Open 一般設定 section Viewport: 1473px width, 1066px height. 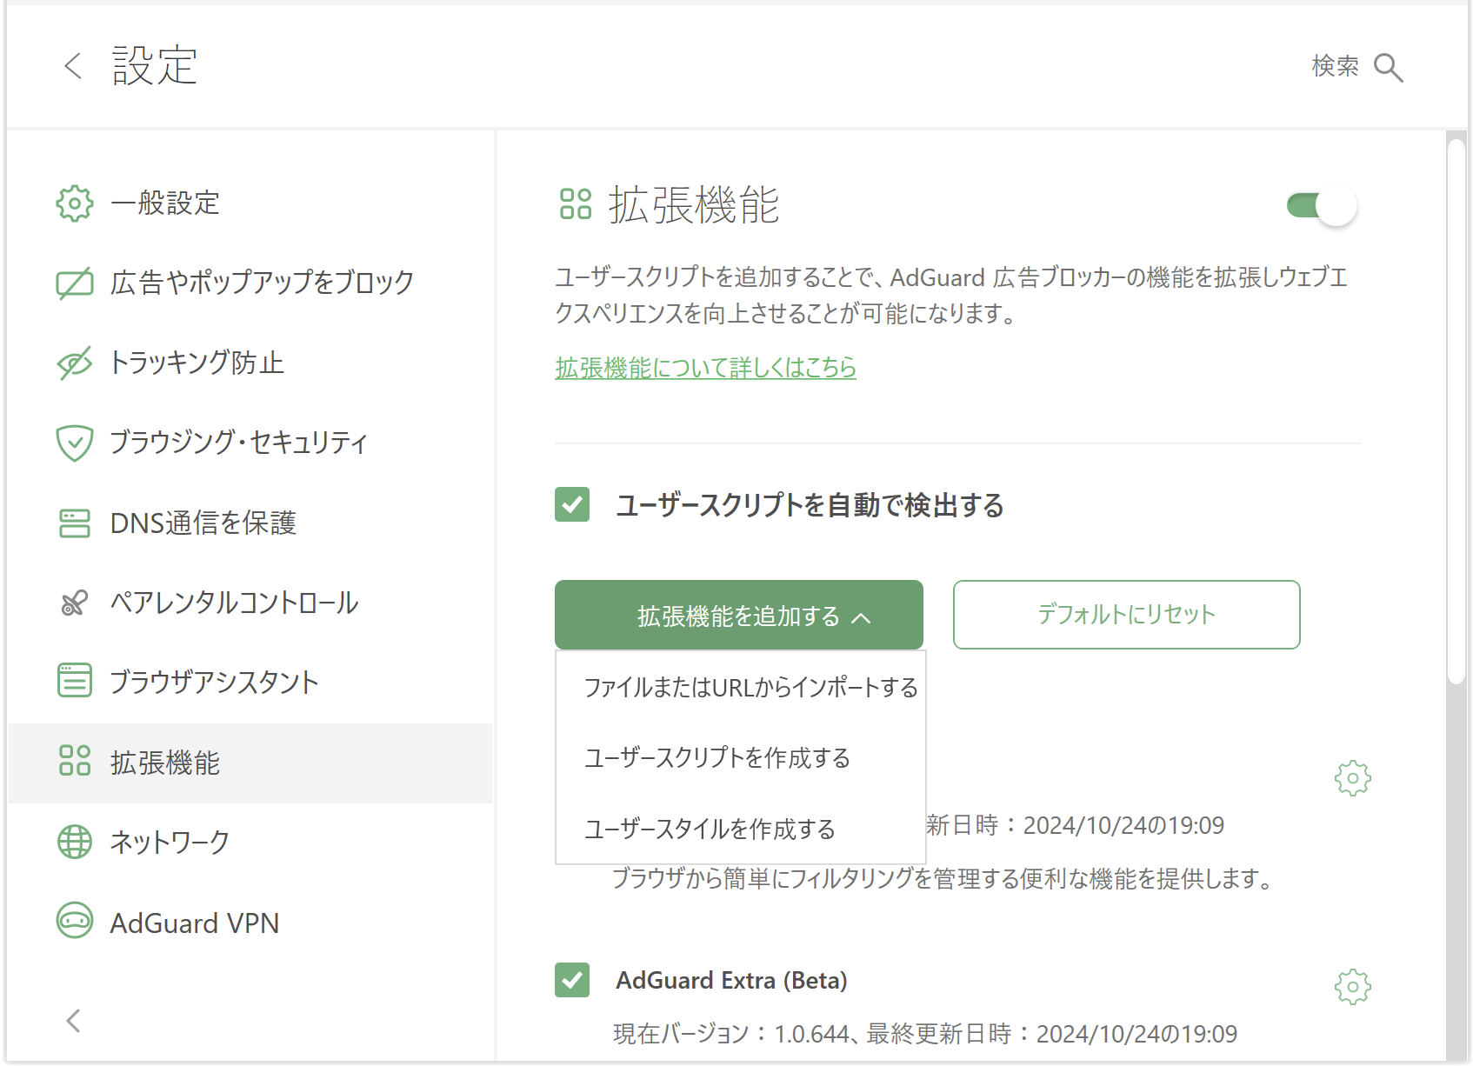tap(250, 203)
